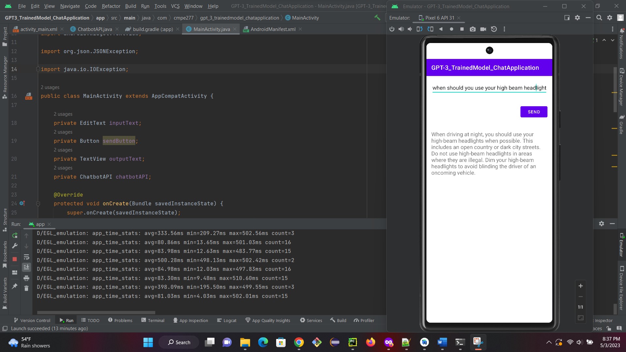Reset emulator zoom with the 1:1 button

pos(580,307)
